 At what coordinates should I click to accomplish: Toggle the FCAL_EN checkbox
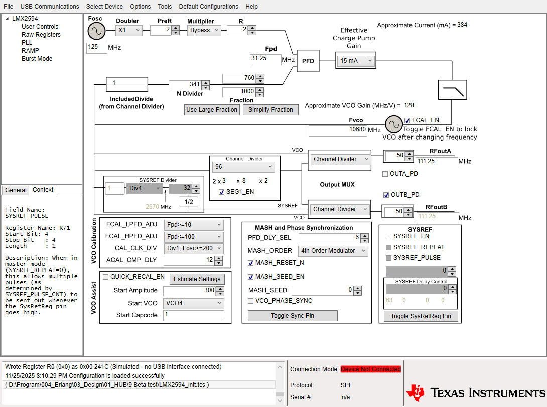[x=407, y=120]
